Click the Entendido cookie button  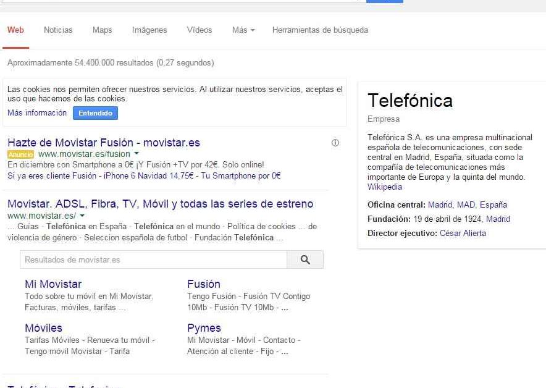click(95, 113)
